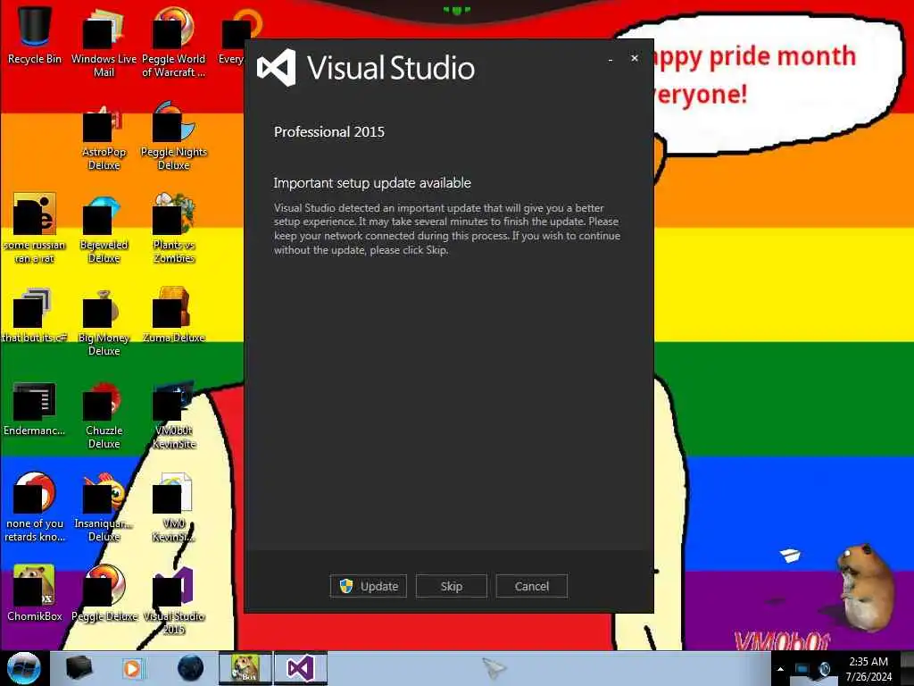Select Peggle World of Warcraft desktop icon
Viewport: 914px width, 686px height.
click(x=174, y=42)
